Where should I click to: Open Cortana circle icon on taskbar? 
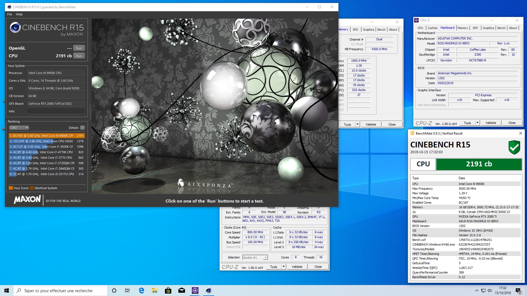[x=114, y=291]
